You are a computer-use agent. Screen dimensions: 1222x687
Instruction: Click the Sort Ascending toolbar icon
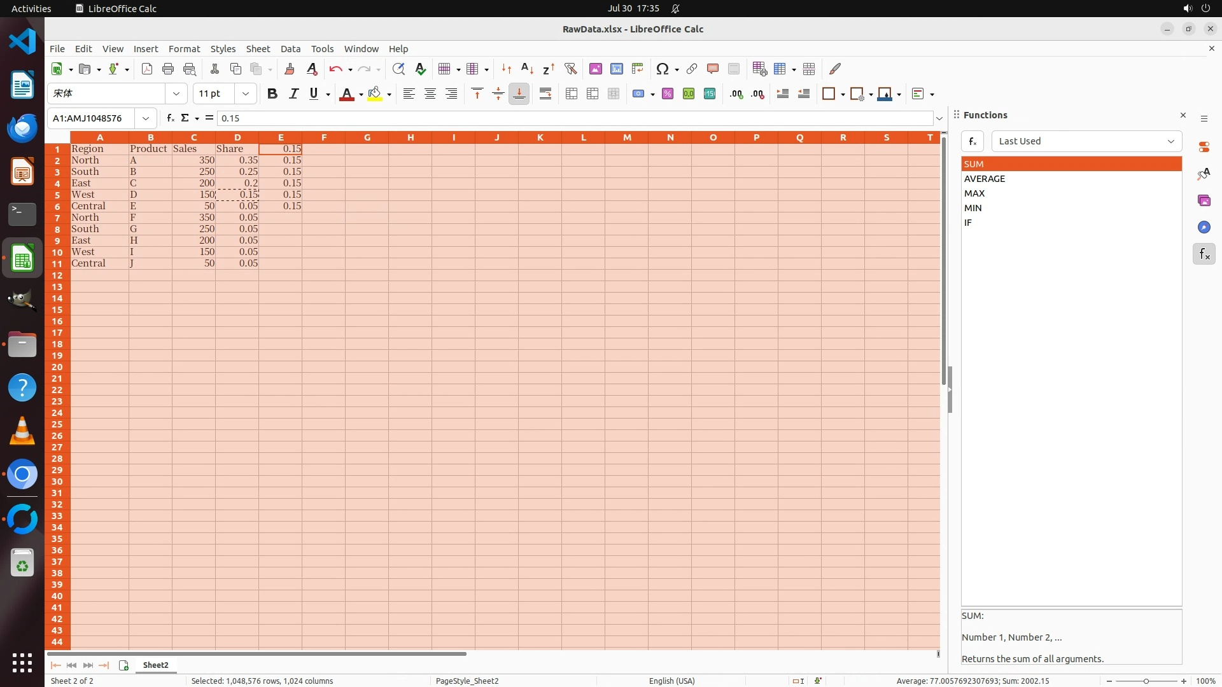pos(527,69)
